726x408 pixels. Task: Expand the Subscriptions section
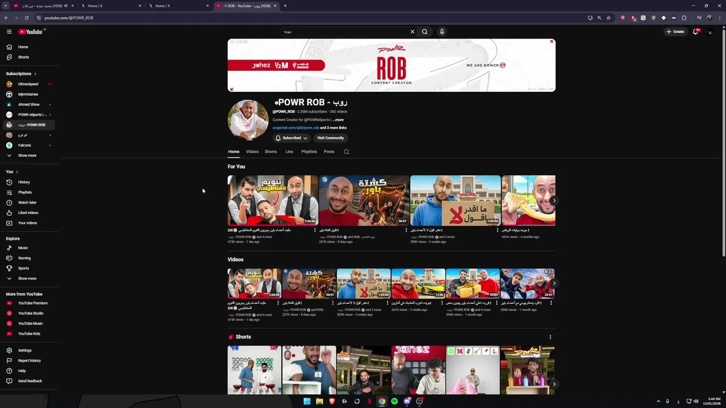[x=21, y=74]
